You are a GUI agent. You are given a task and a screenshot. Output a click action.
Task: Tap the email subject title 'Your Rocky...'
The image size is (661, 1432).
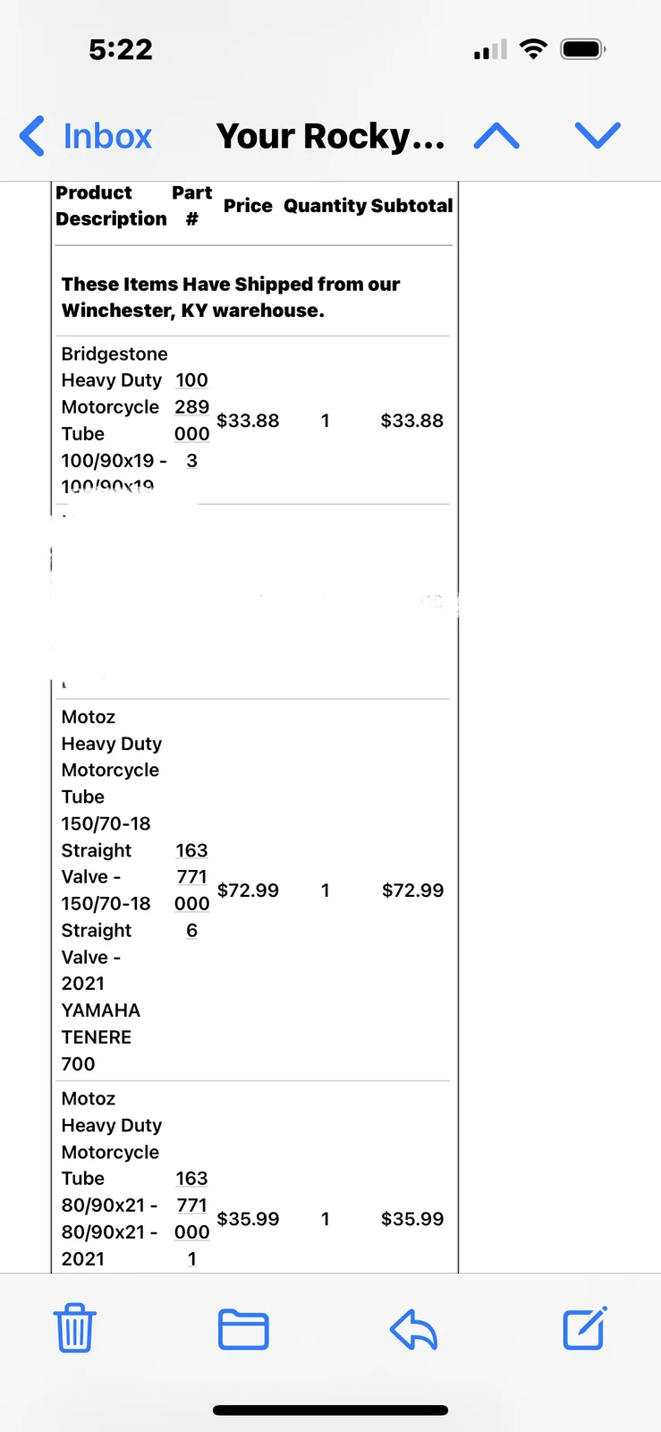pyautogui.click(x=330, y=136)
